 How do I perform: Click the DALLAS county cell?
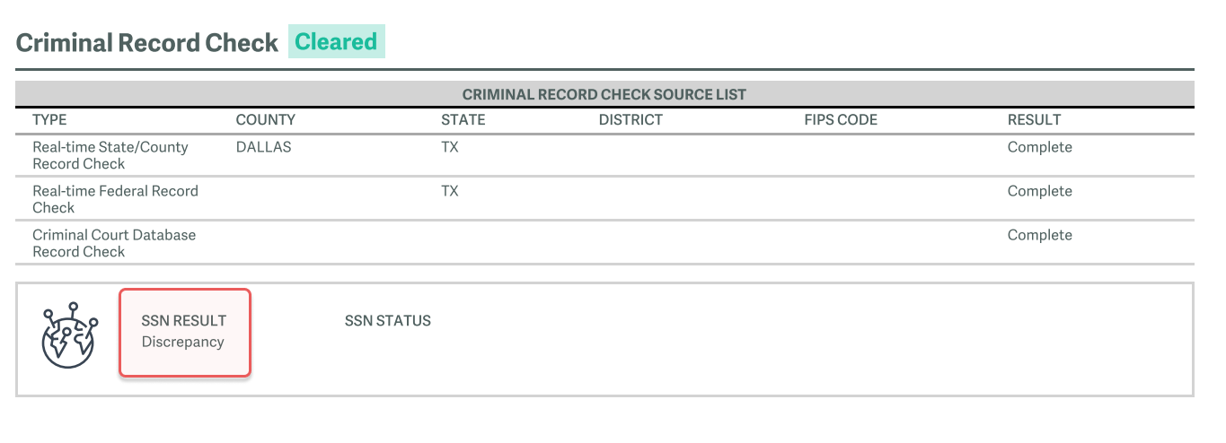264,147
